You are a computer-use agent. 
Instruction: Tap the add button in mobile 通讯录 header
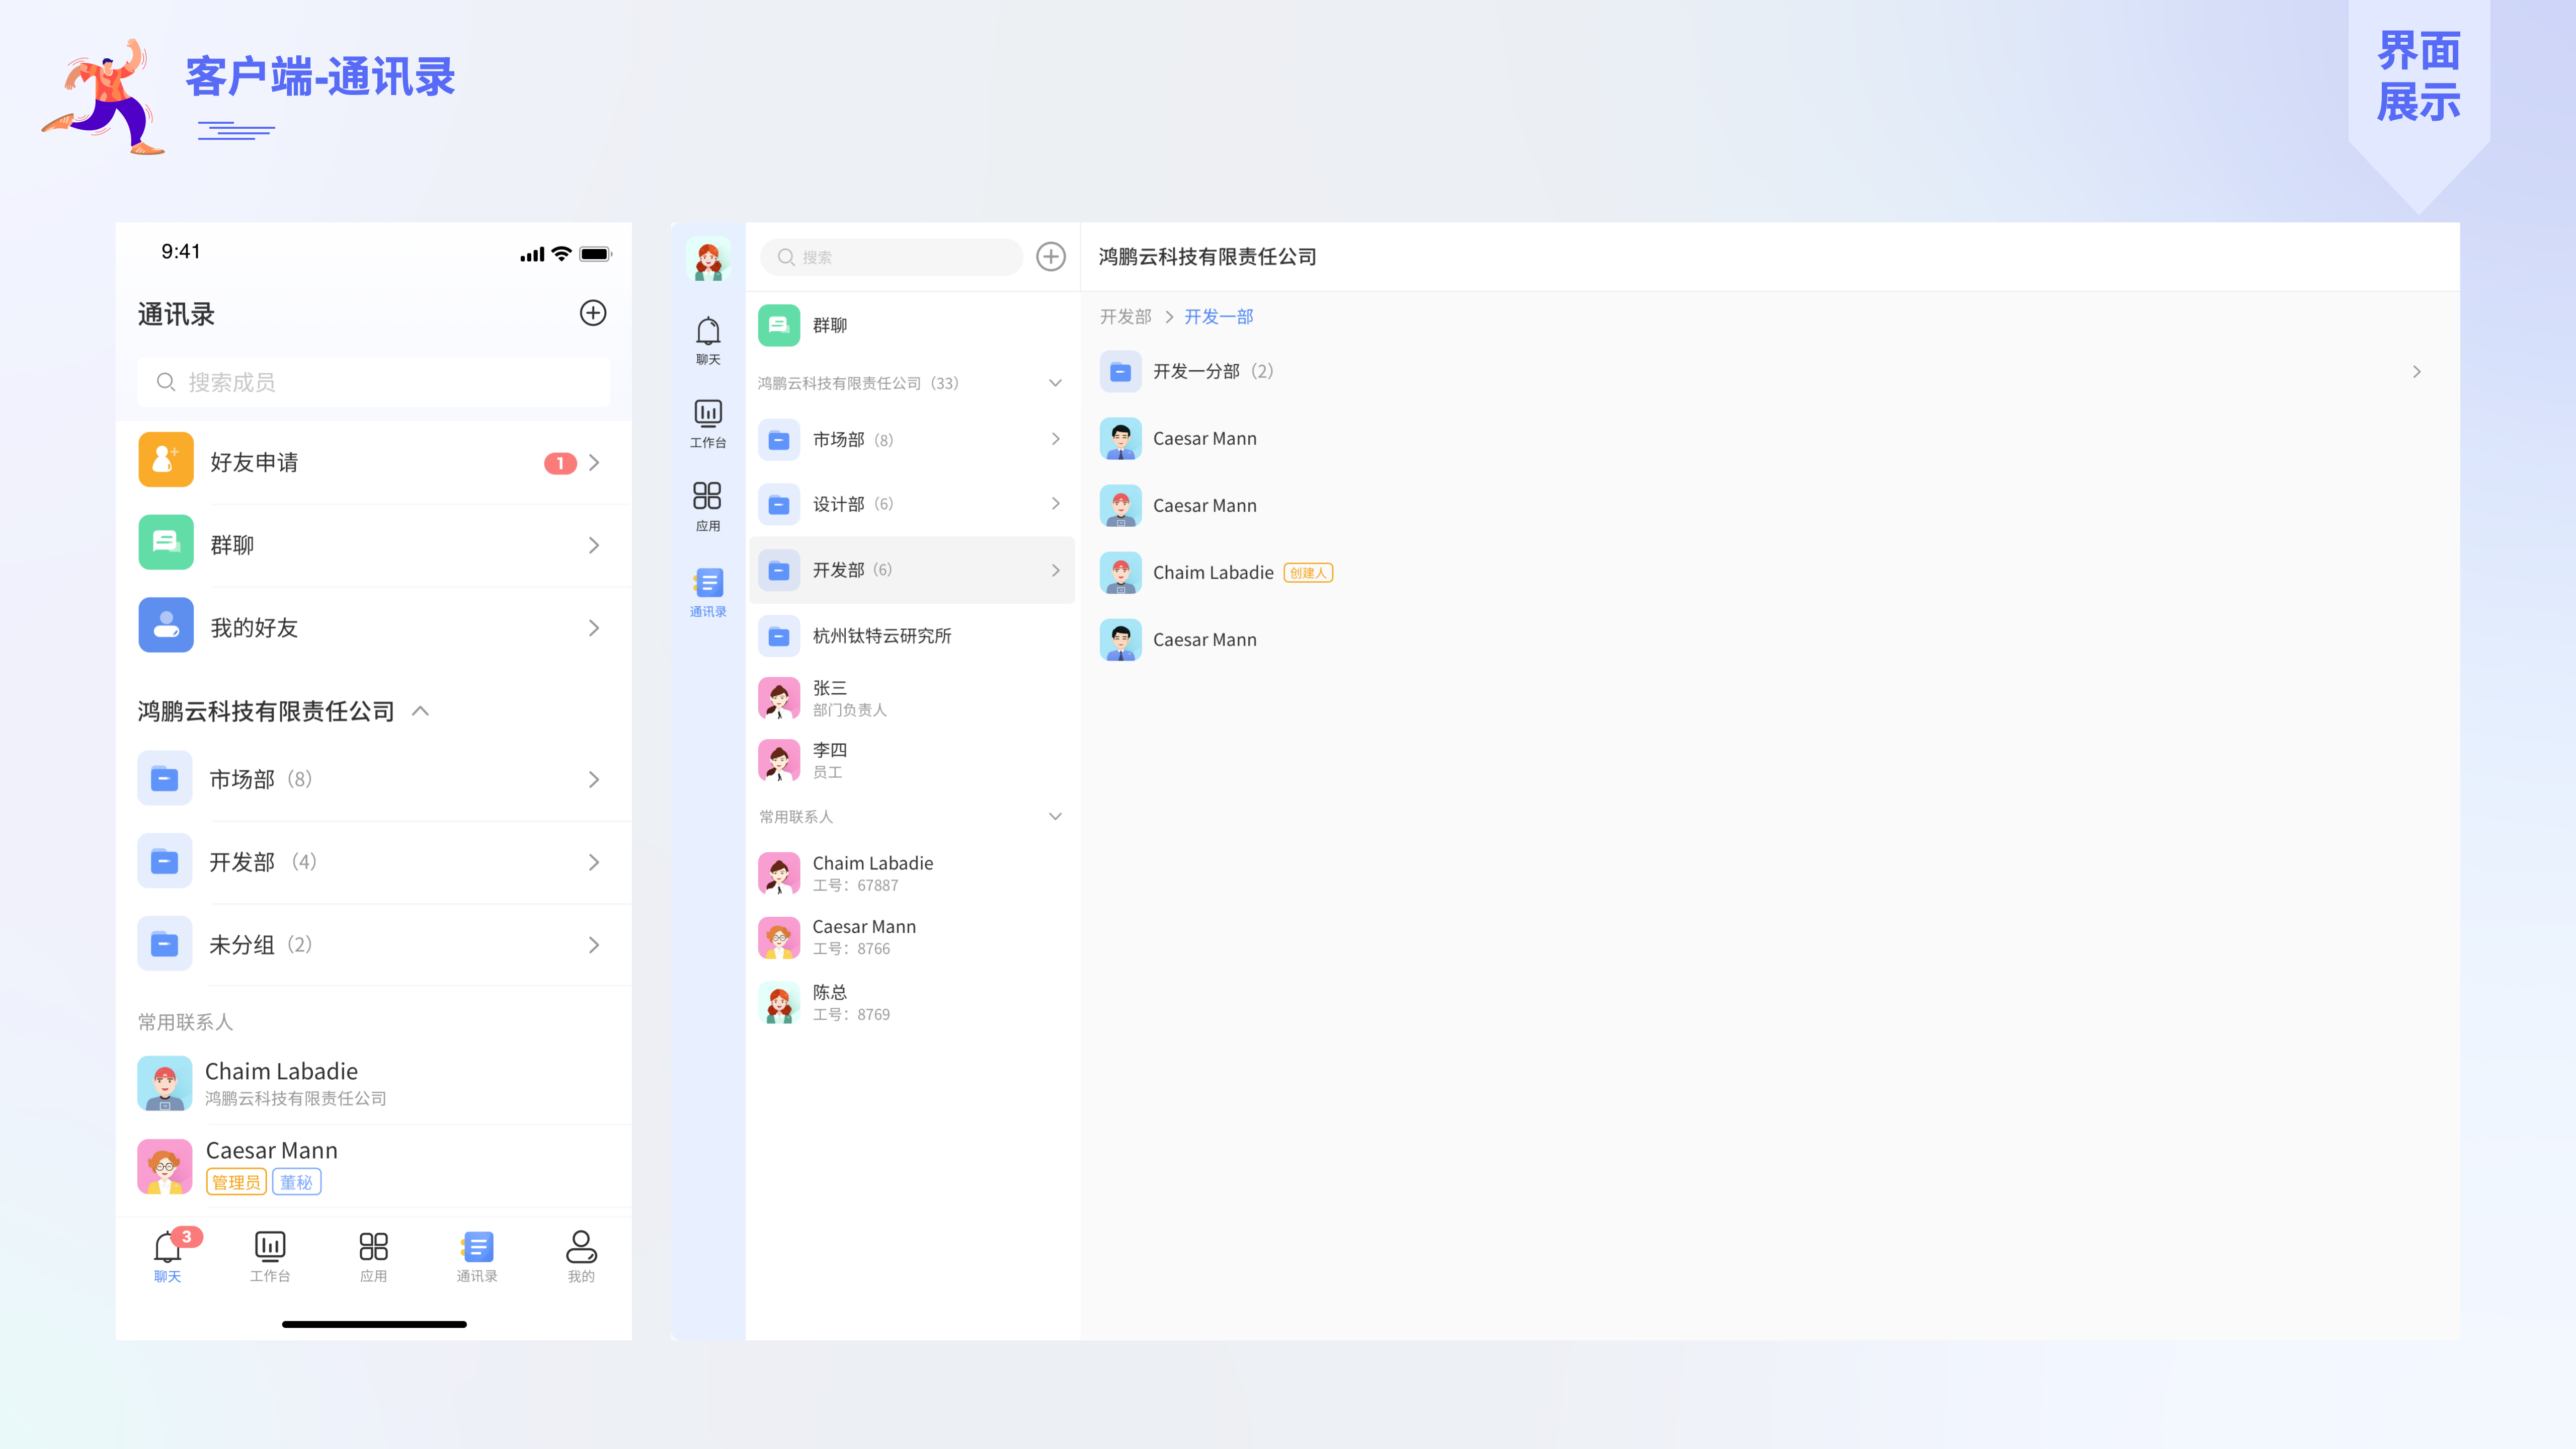(593, 313)
